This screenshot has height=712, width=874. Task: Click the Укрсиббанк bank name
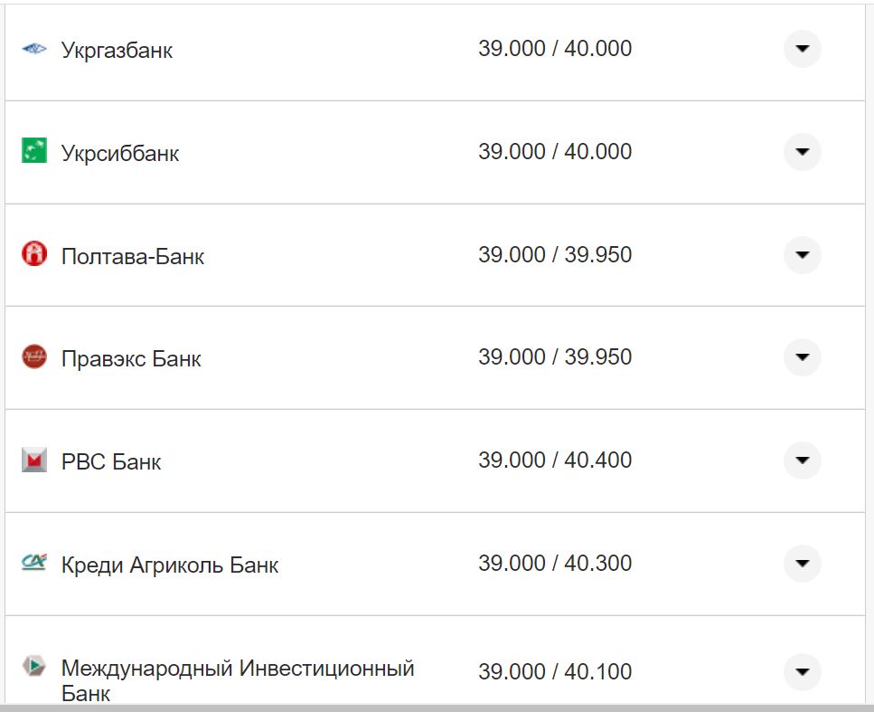pos(117,153)
